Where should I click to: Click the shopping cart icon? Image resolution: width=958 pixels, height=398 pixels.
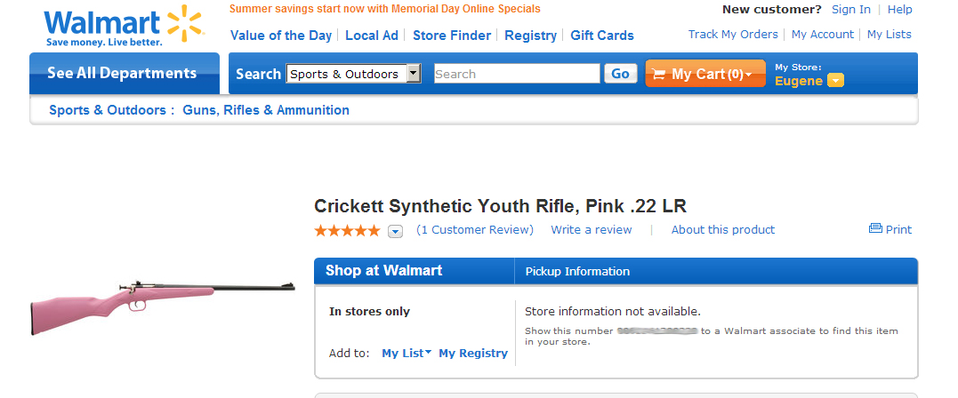coord(658,75)
